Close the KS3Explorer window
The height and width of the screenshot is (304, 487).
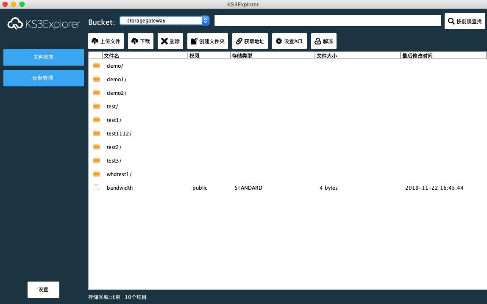pyautogui.click(x=5, y=4)
